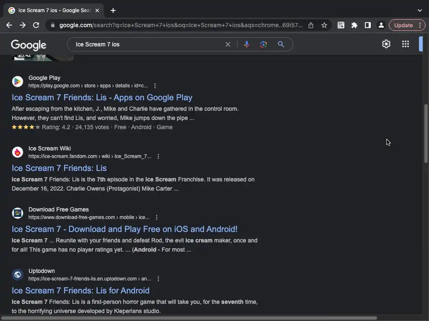Click the play.google.com breadcrumb URL
Image resolution: width=429 pixels, height=321 pixels.
(x=88, y=86)
